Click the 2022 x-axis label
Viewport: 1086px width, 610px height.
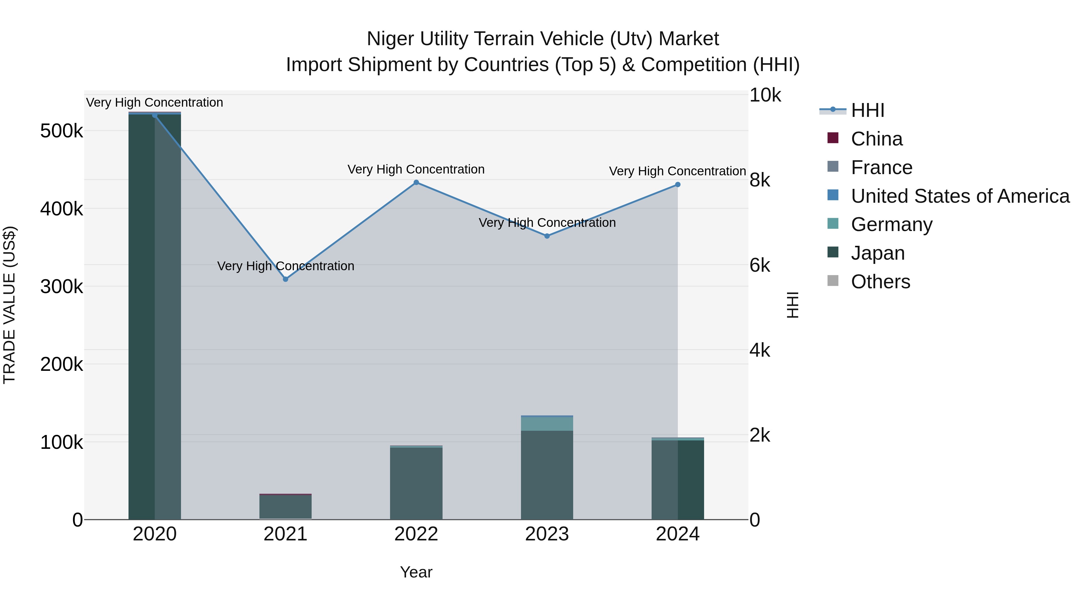point(416,534)
